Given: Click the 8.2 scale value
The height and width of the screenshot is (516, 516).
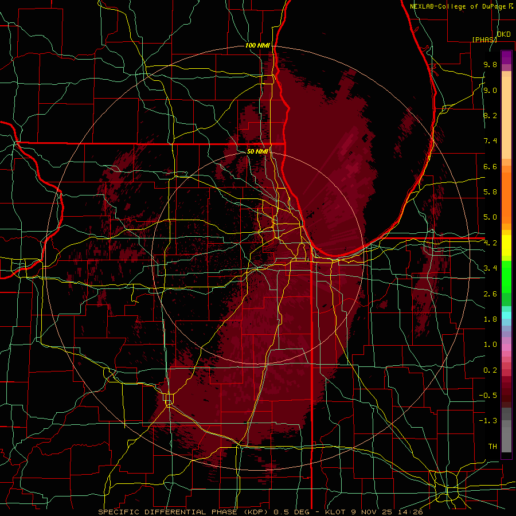Looking at the screenshot, I should coord(490,115).
